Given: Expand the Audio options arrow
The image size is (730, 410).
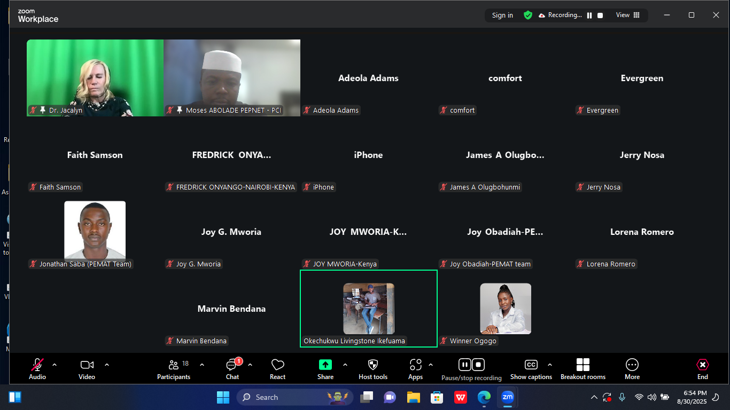Looking at the screenshot, I should (x=55, y=365).
